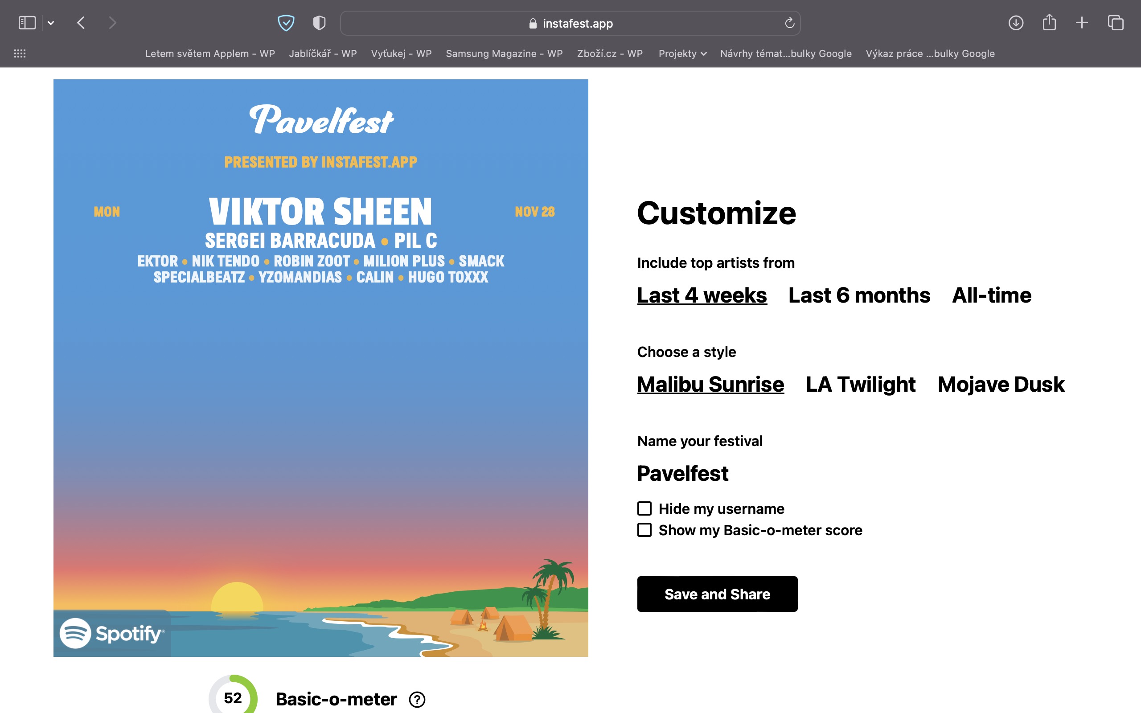Open the Jablíčkář - WP bookmark
The image size is (1141, 713).
point(323,53)
